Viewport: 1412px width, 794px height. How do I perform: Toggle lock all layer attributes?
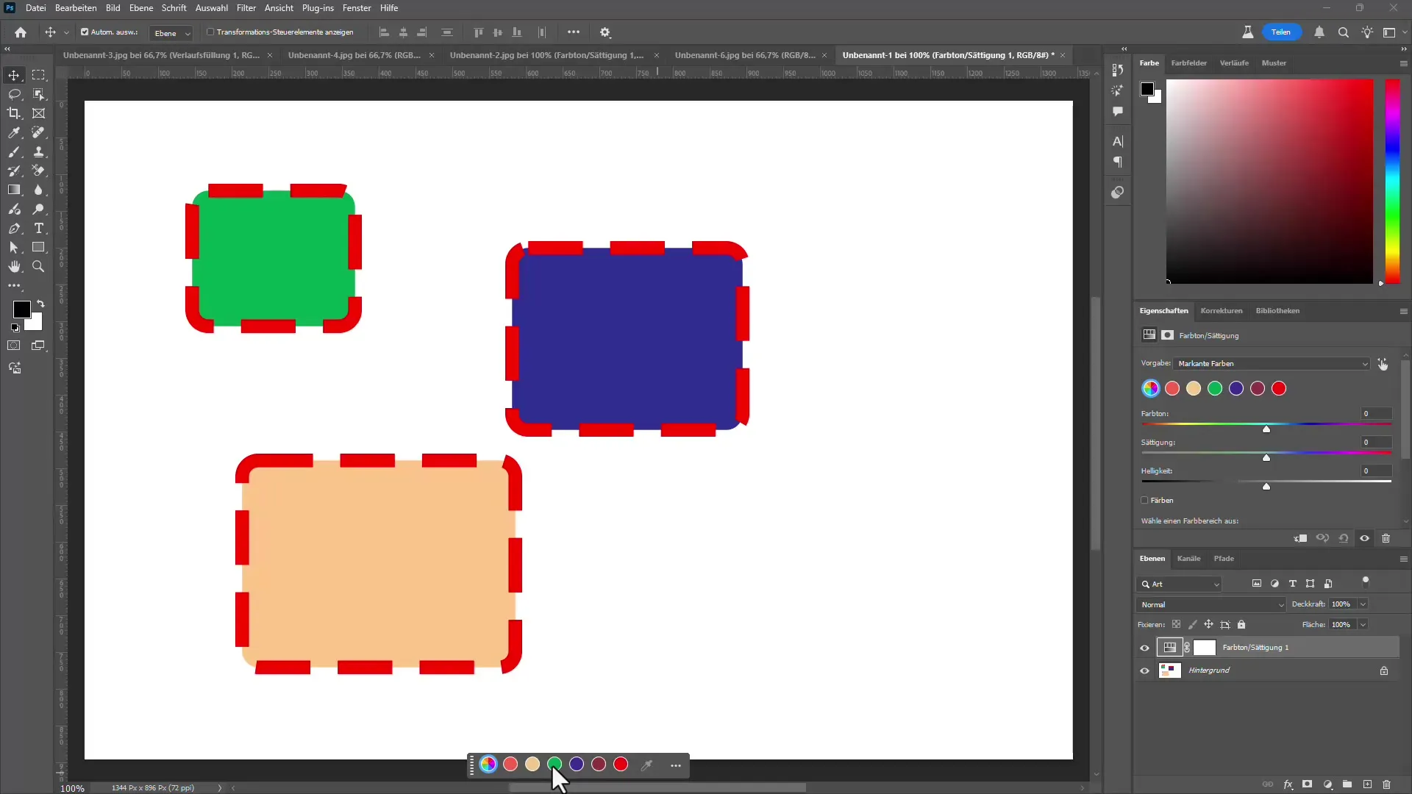[1241, 625]
